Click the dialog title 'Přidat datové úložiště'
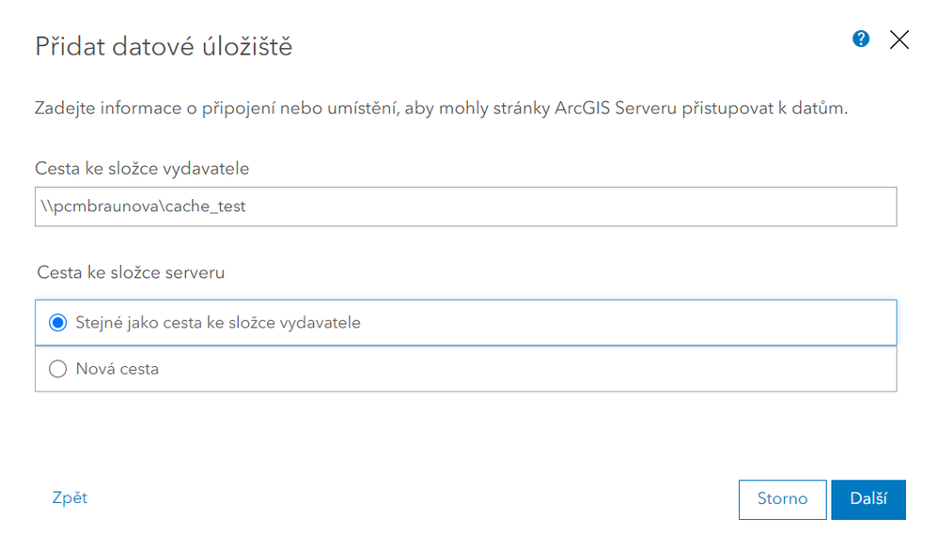Screen dimensions: 939x551 pos(164,46)
